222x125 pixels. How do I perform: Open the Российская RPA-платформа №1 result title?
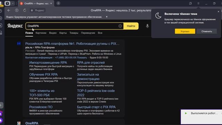pyautogui.click(x=72, y=44)
